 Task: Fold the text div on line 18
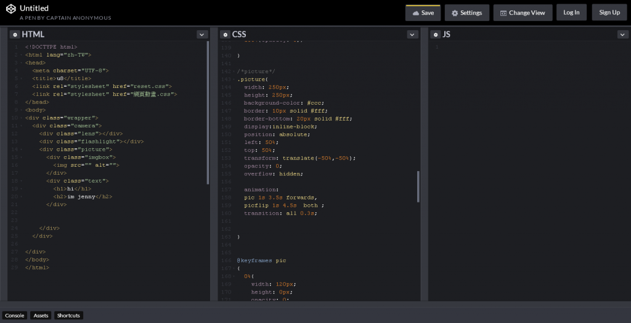pos(21,181)
